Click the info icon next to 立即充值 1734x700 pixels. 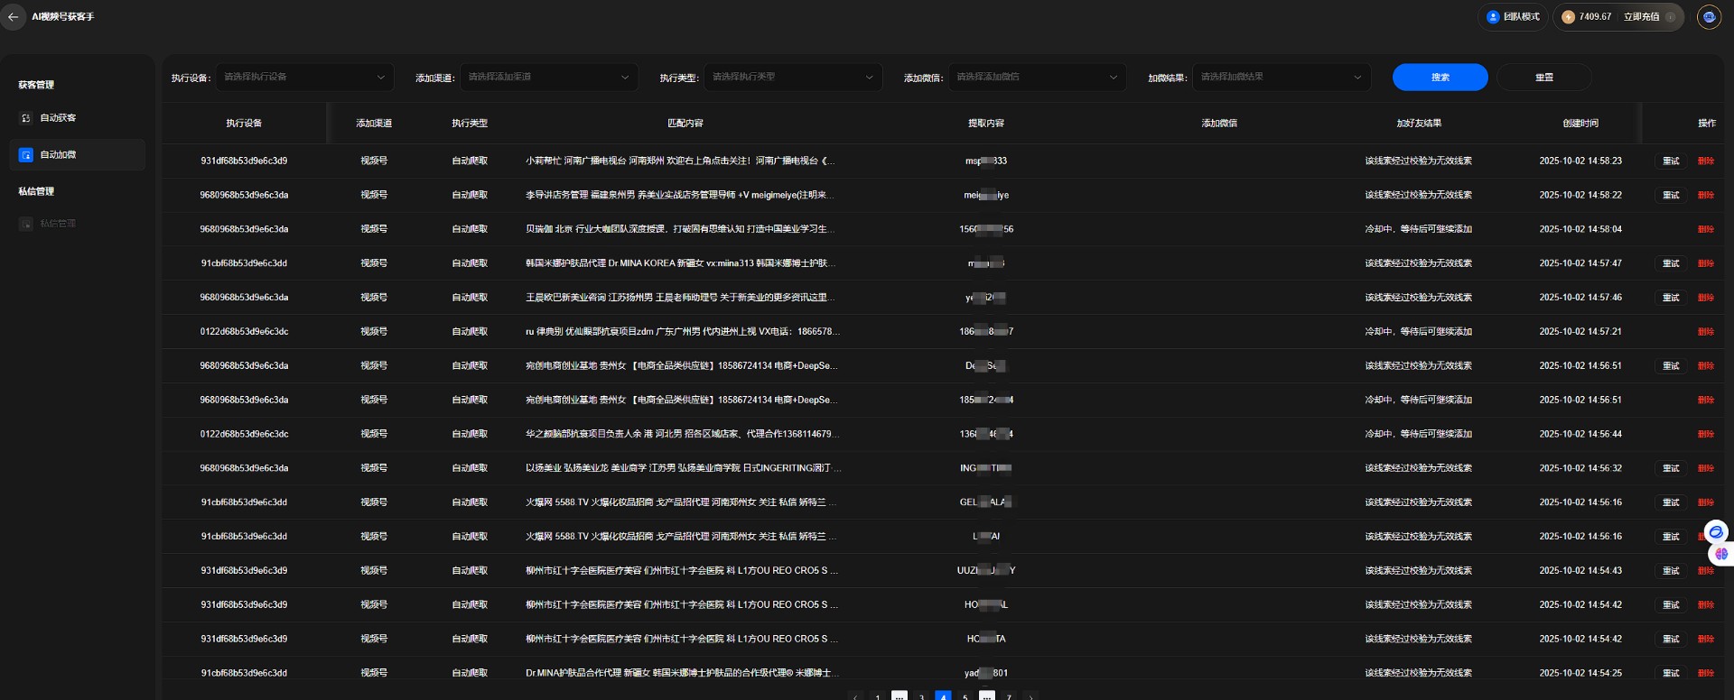[1671, 17]
